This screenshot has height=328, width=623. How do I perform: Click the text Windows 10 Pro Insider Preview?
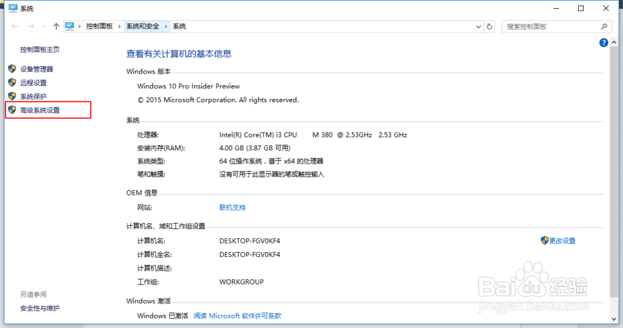(x=188, y=86)
